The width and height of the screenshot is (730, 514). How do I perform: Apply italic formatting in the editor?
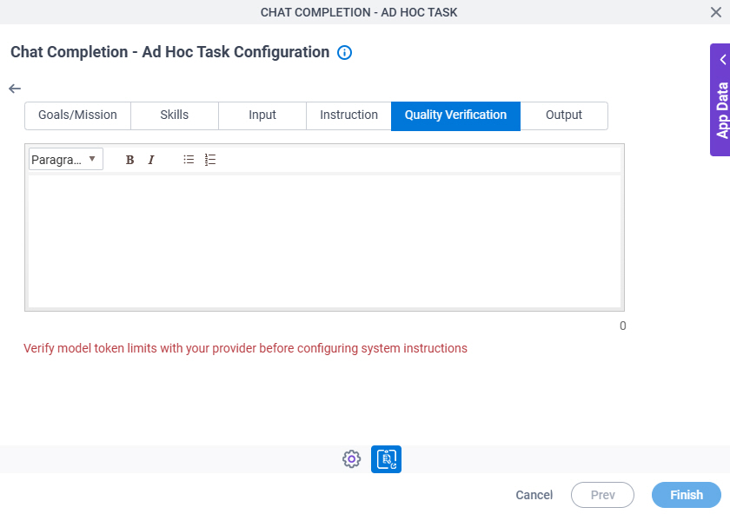(x=151, y=160)
